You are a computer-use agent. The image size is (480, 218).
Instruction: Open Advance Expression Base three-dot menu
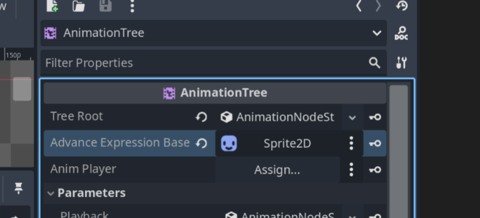(351, 143)
